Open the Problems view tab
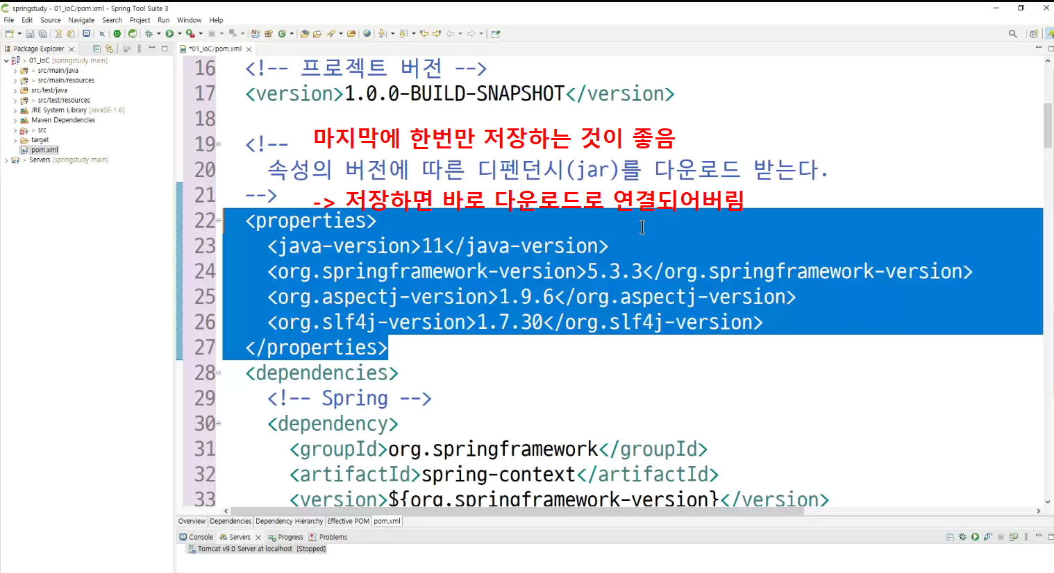This screenshot has width=1054, height=573. 328,537
